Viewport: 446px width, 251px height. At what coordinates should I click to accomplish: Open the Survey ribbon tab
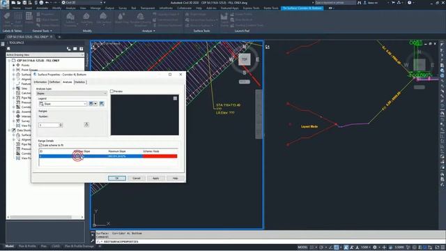[x=123, y=8]
